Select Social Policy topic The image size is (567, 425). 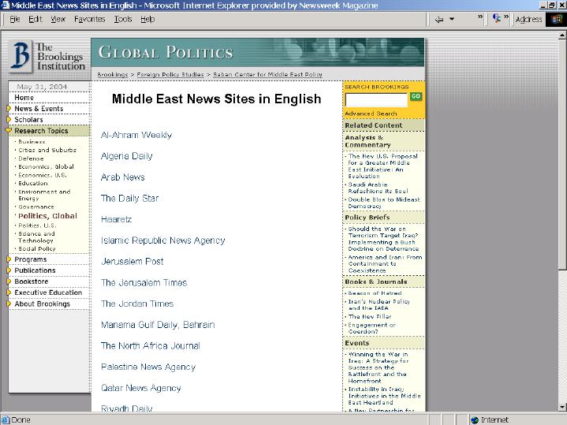coord(37,249)
